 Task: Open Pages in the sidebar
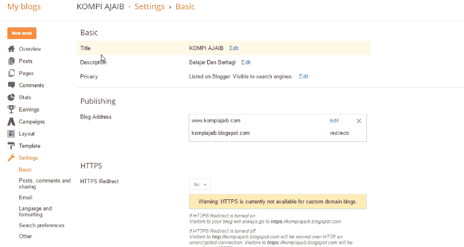[x=27, y=73]
